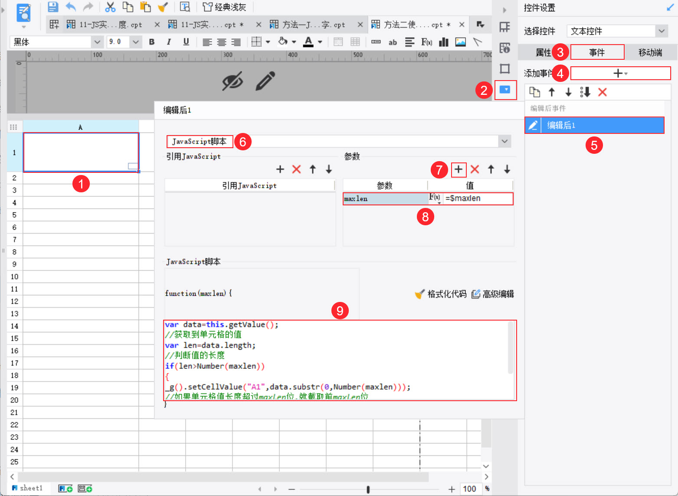Delete referenced JavaScript with red X
The width and height of the screenshot is (678, 496).
[296, 169]
